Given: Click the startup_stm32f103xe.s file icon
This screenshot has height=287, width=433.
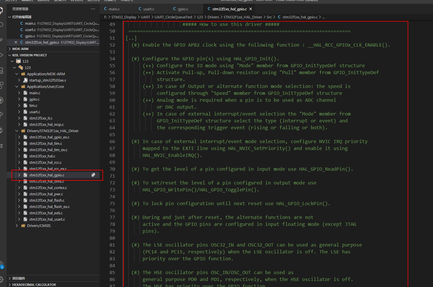Looking at the screenshot, I should (25, 80).
